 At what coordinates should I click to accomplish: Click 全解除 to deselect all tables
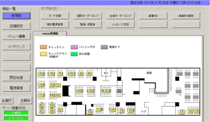(25, 100)
